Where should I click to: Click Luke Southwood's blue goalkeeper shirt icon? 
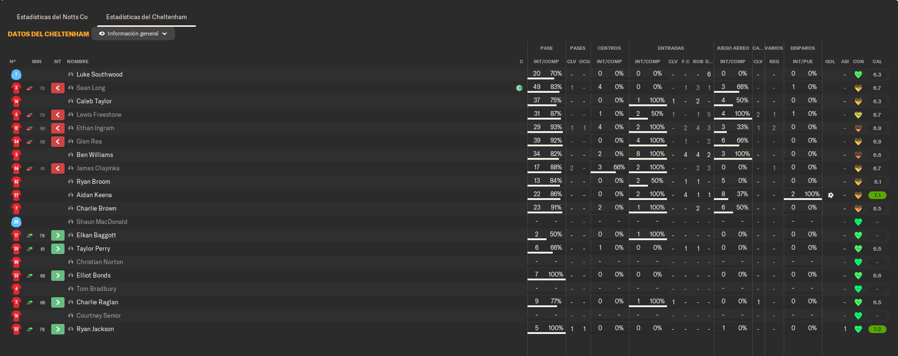coord(16,75)
